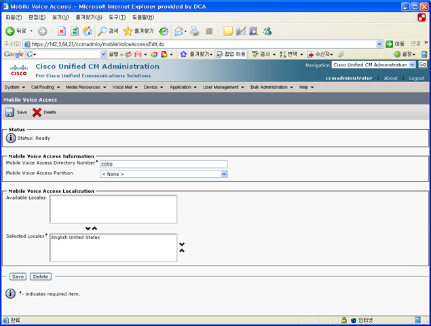Click Google toolbar blue star bookmarks icon

point(183,54)
